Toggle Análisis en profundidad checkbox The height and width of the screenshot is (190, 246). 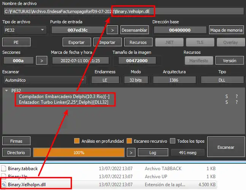point(77,141)
